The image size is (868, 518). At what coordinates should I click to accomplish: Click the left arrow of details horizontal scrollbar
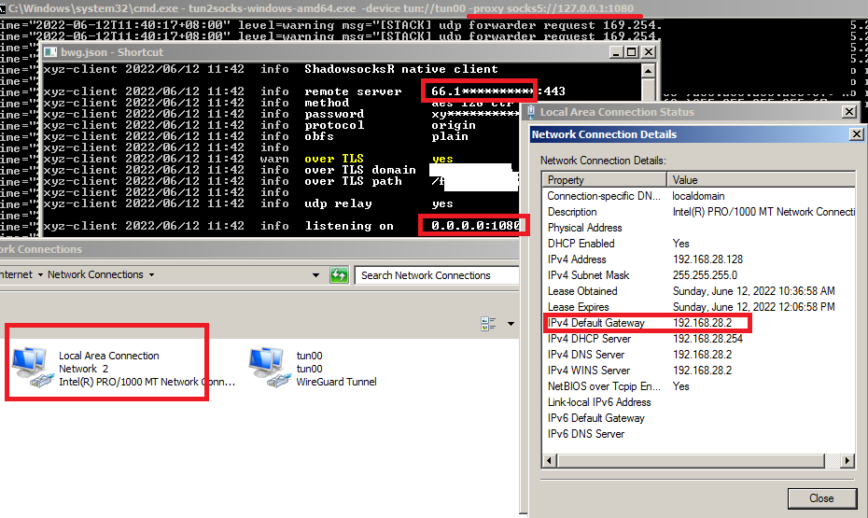[549, 460]
